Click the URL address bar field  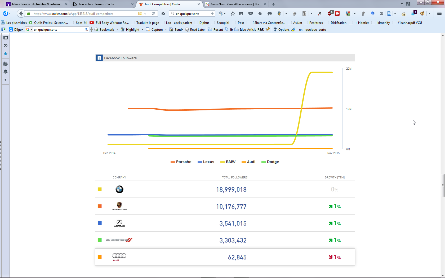(x=85, y=14)
